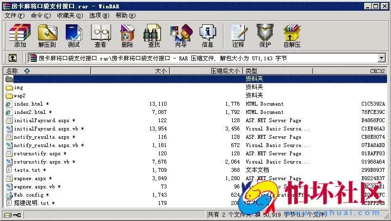Screen dimensions: 391x221
Task: Click the index.html file icon
Action: [9, 104]
